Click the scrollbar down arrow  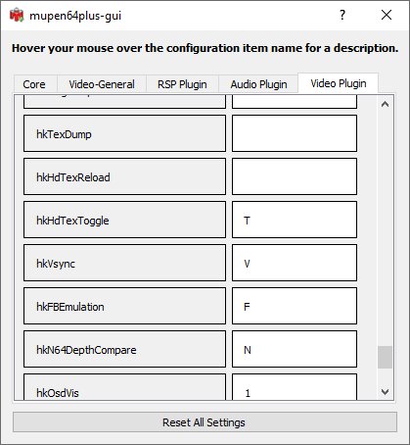(x=385, y=391)
